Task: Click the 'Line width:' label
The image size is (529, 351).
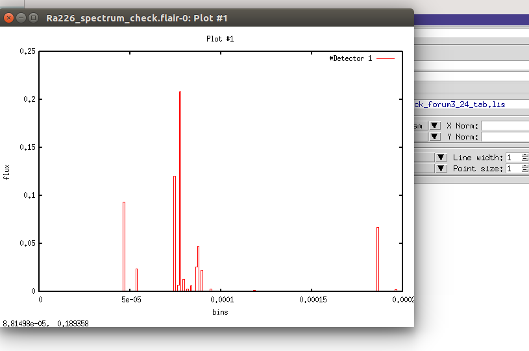Action: [x=478, y=158]
